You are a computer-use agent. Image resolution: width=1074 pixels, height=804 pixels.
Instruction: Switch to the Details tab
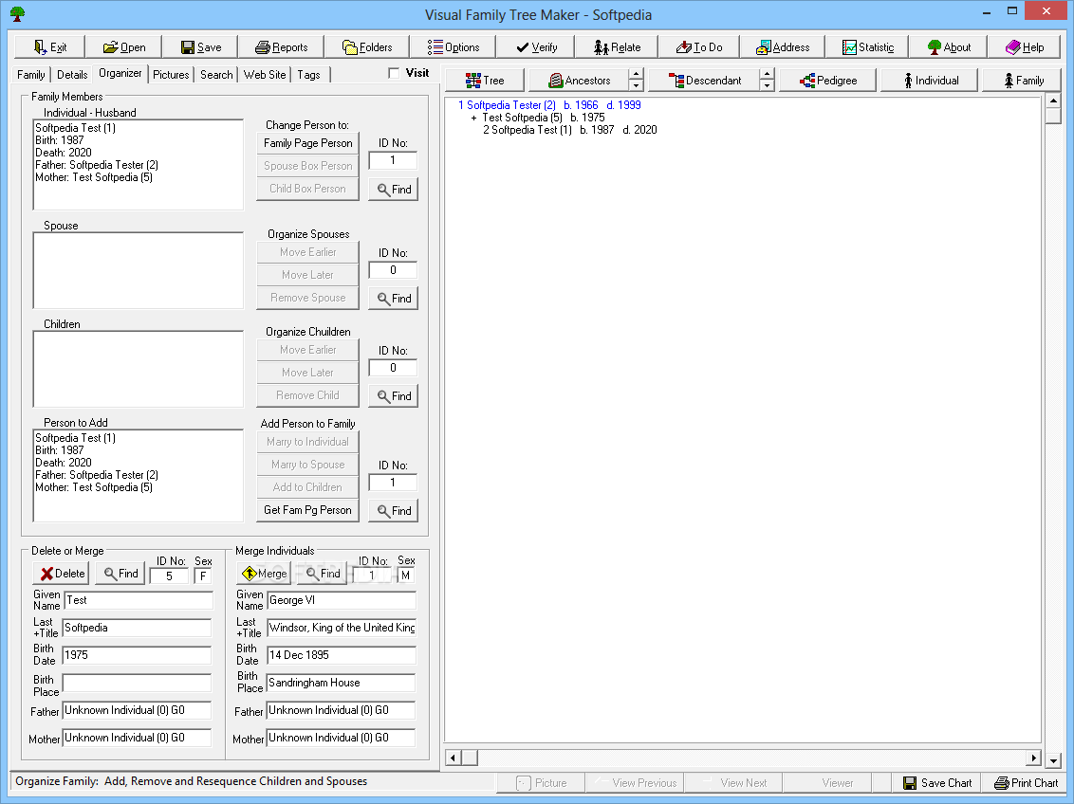72,75
